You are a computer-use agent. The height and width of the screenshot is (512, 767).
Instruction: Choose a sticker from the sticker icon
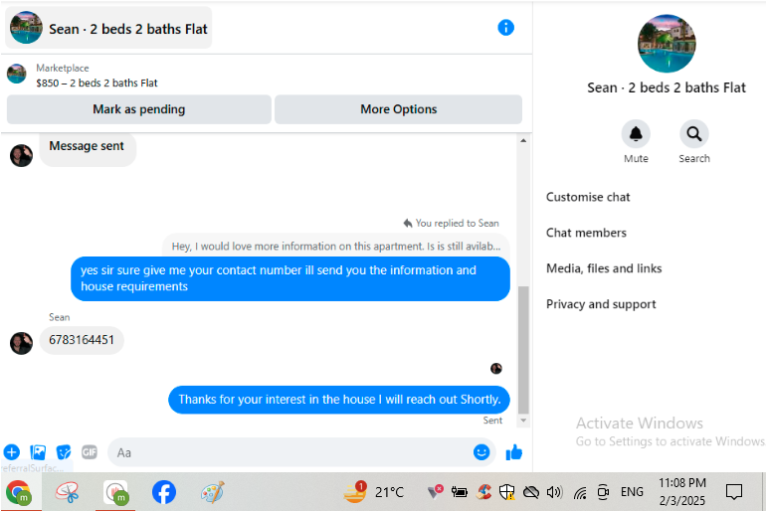[x=64, y=452]
